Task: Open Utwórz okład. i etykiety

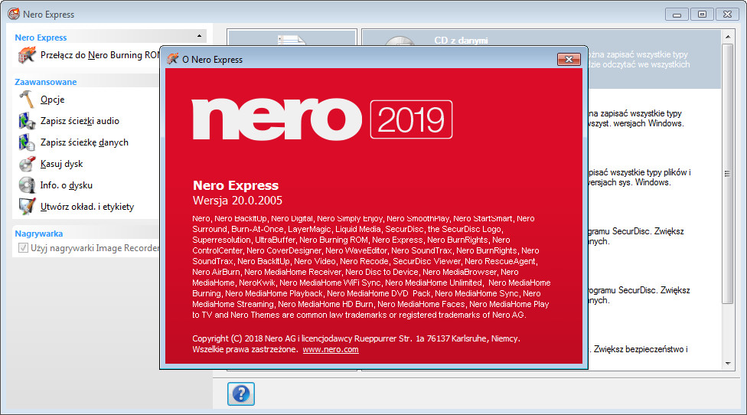Action: click(x=87, y=207)
